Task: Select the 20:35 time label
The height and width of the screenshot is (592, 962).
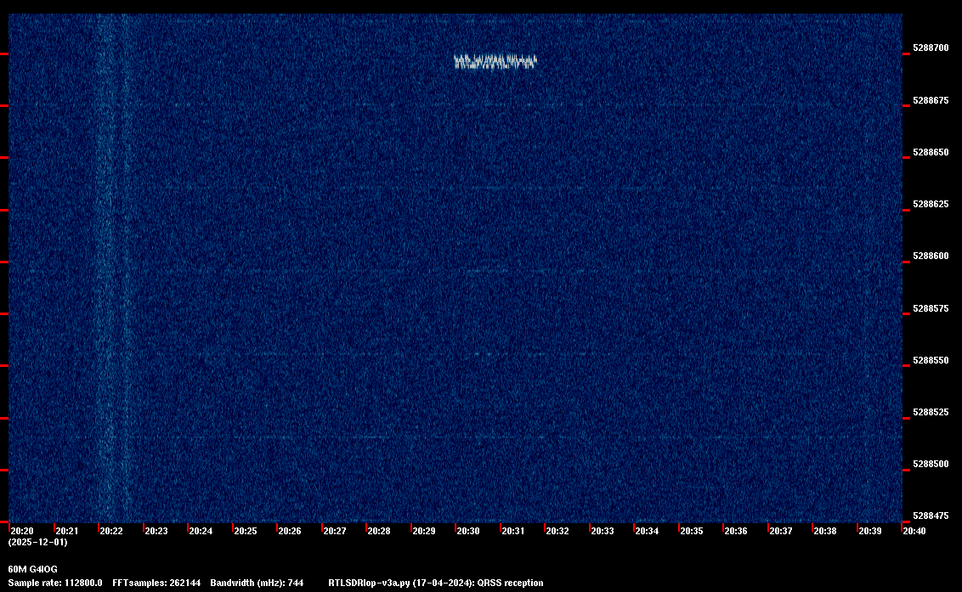Action: click(x=691, y=531)
